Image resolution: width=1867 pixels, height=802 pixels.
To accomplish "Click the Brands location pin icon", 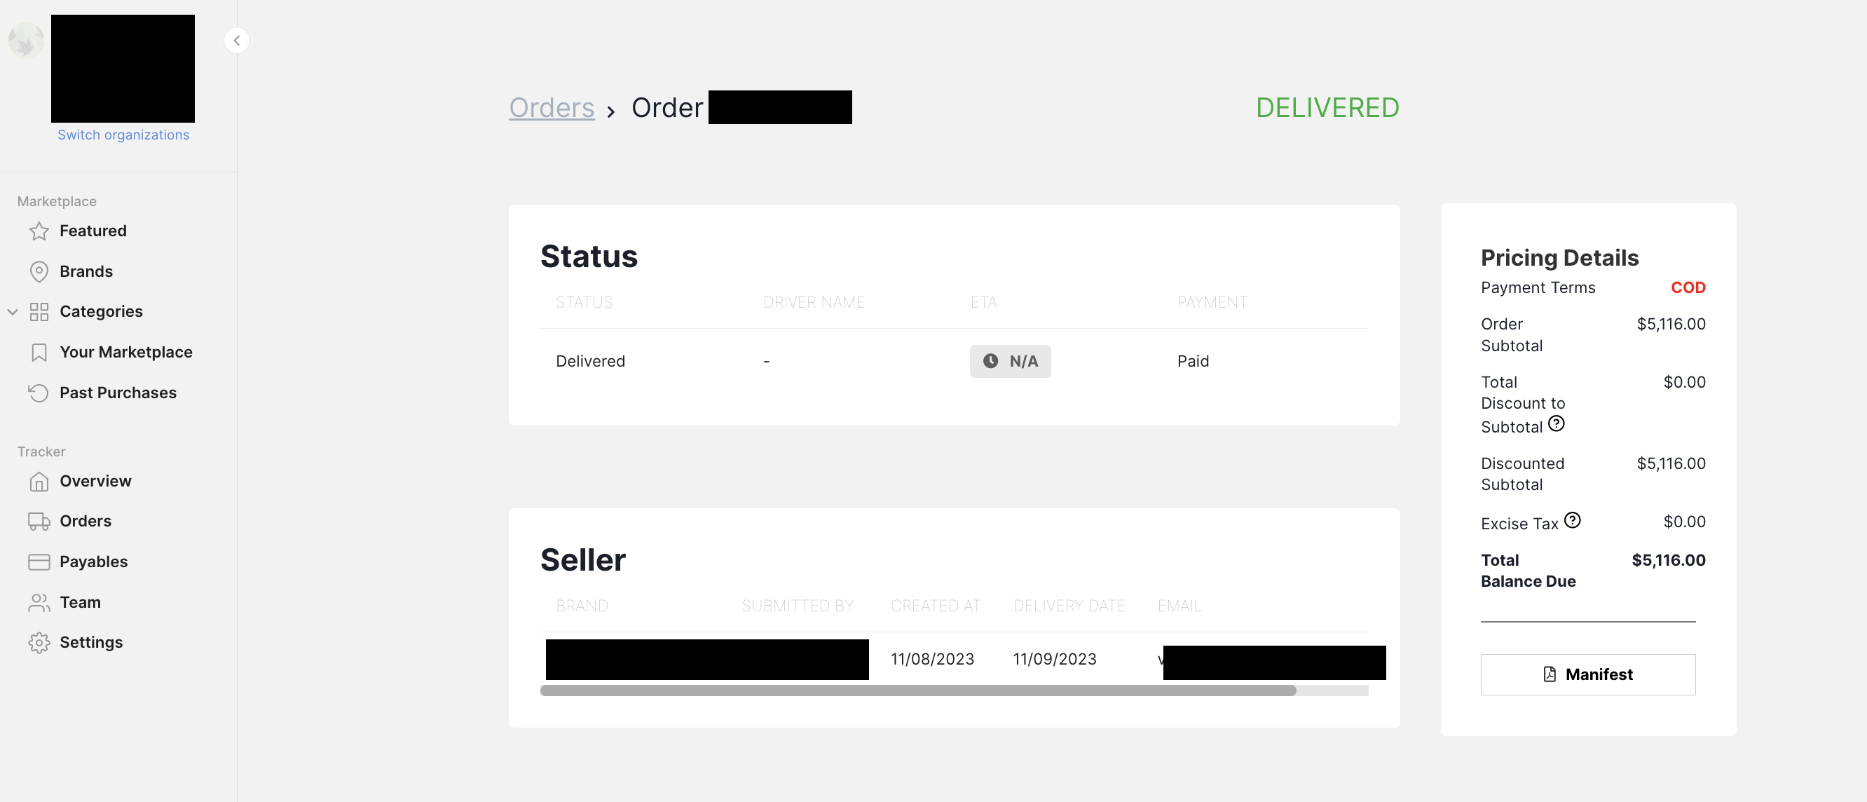I will 39,271.
